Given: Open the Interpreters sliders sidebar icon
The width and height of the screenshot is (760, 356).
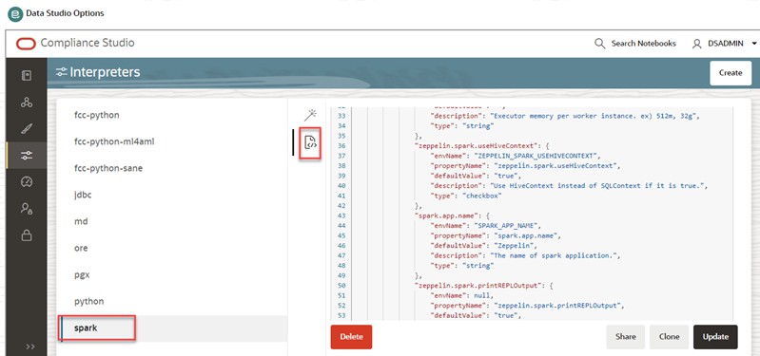Looking at the screenshot, I should pyautogui.click(x=27, y=156).
